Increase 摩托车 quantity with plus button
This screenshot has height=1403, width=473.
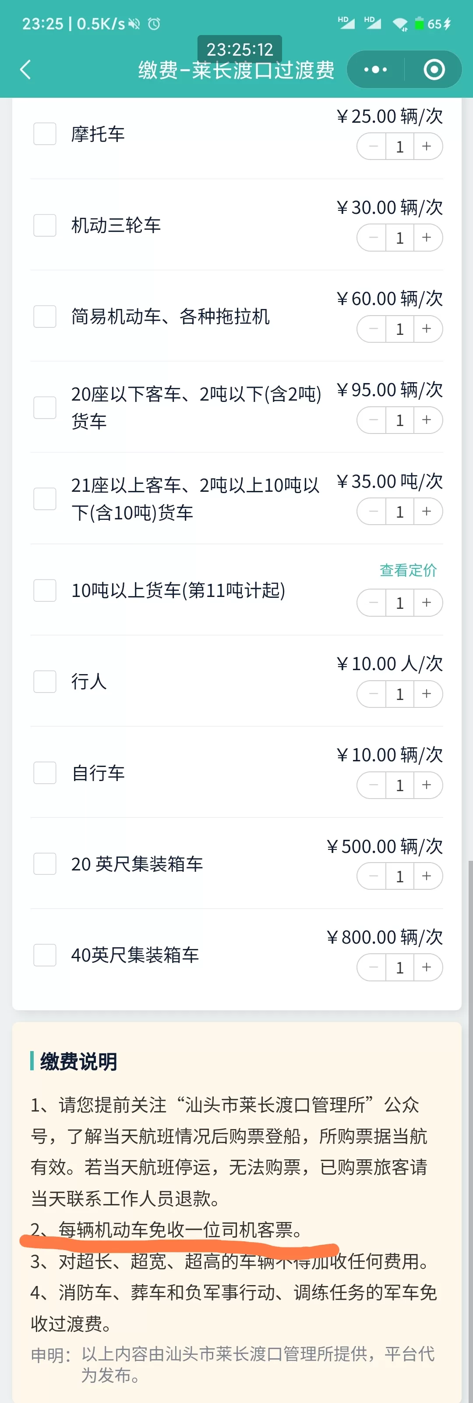pos(427,146)
